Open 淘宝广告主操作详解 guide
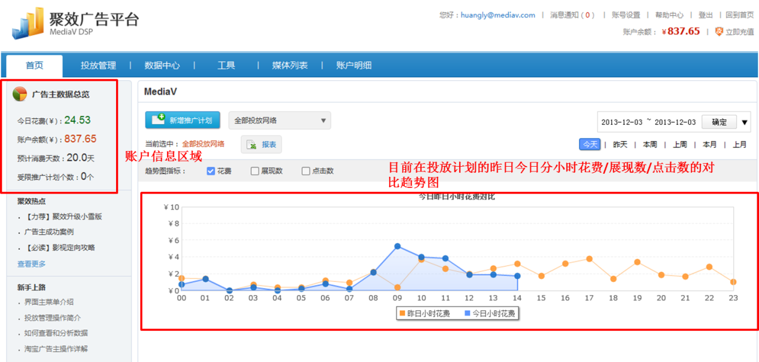 pos(56,349)
